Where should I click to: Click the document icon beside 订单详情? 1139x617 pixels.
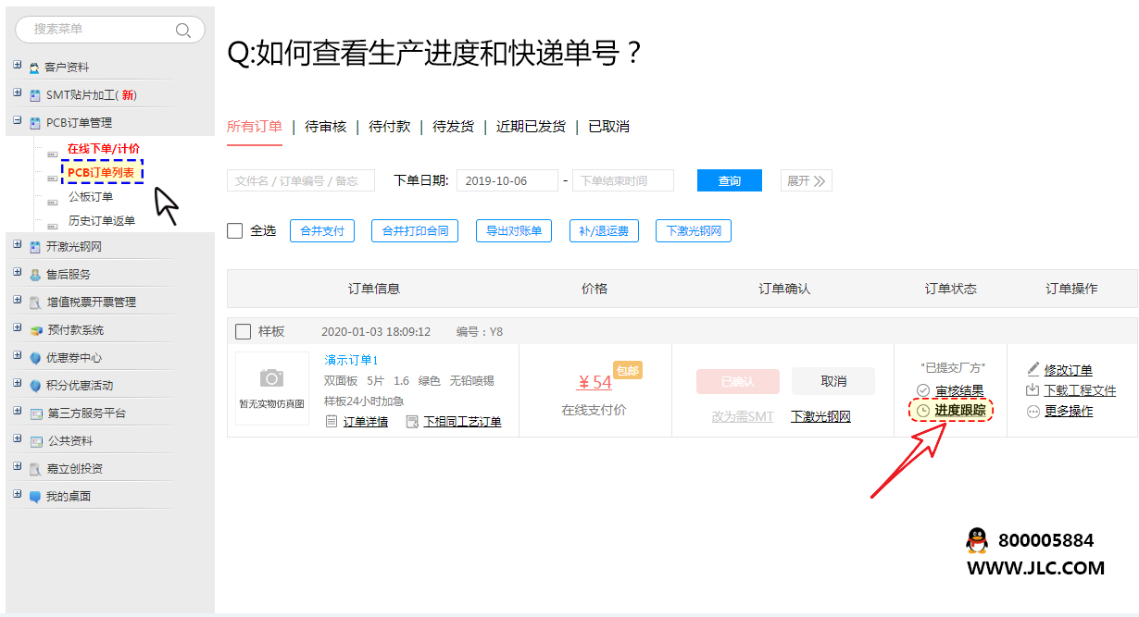pos(332,422)
